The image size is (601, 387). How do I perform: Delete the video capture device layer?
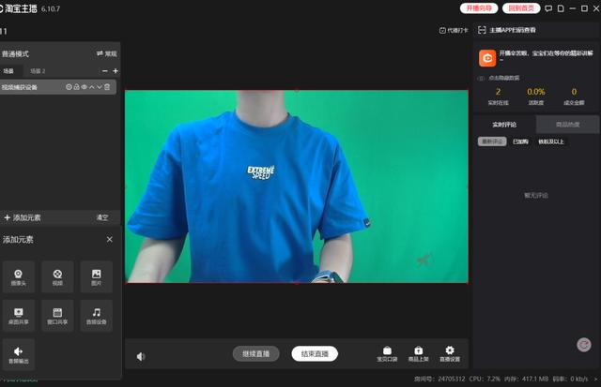108,87
